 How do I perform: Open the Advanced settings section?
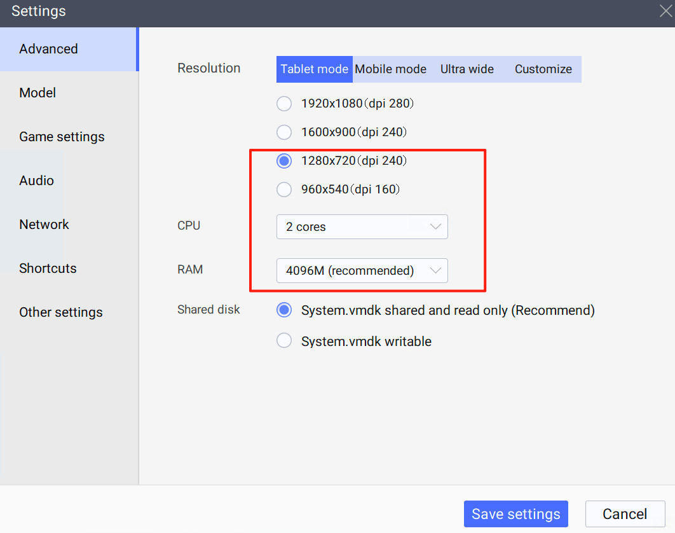click(x=68, y=49)
